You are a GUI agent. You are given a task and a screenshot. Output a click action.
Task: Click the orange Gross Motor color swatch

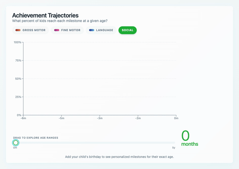pyautogui.click(x=18, y=30)
